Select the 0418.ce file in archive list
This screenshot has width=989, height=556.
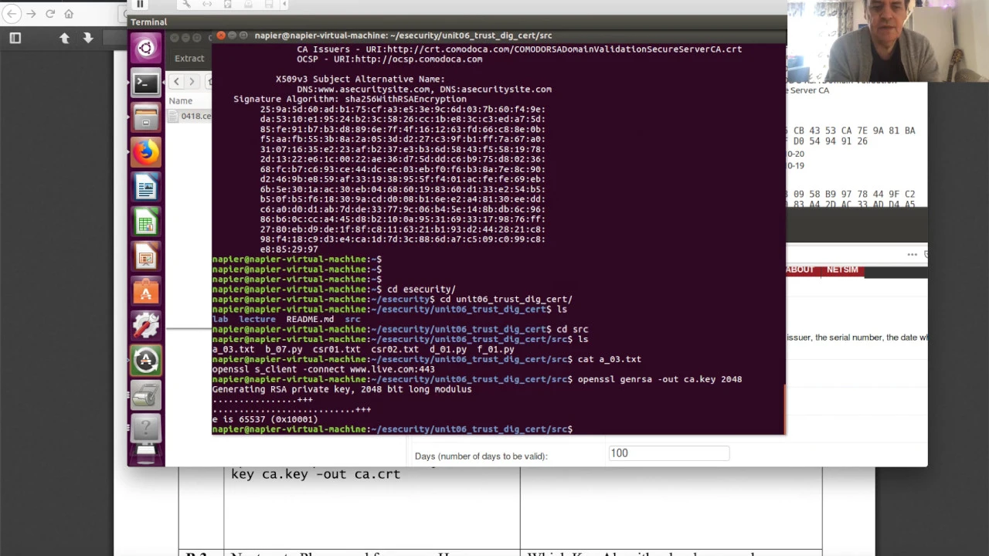pyautogui.click(x=190, y=116)
